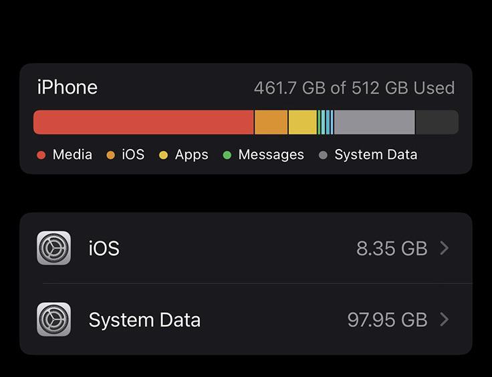Click the 97.95 GB size value
Screen dimensions: 492x377
click(387, 320)
